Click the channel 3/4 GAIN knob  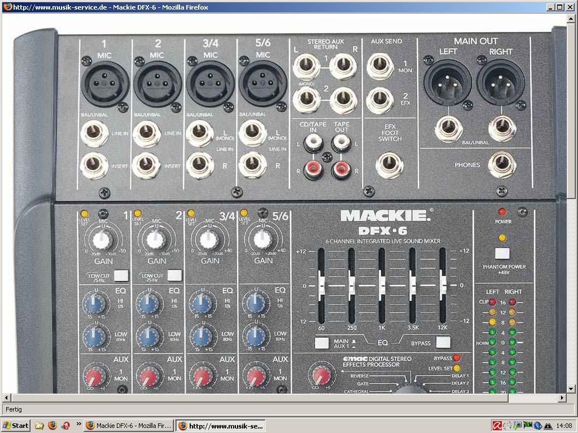209,240
